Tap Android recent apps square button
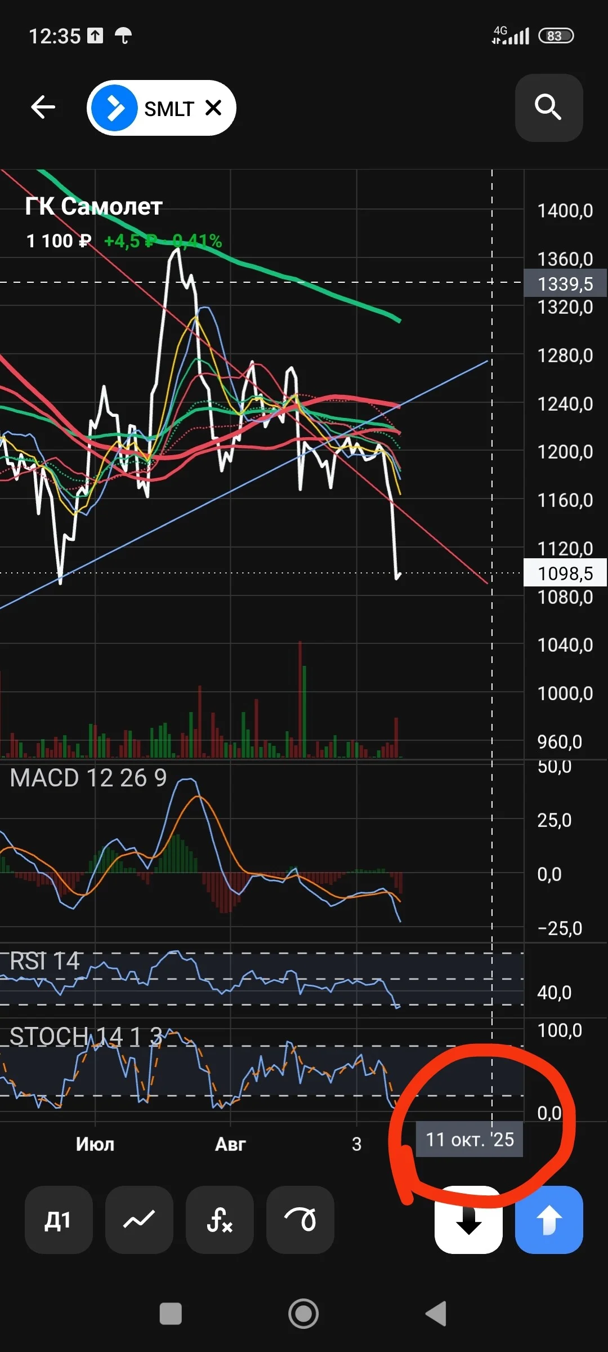This screenshot has width=608, height=1352. [x=171, y=1314]
